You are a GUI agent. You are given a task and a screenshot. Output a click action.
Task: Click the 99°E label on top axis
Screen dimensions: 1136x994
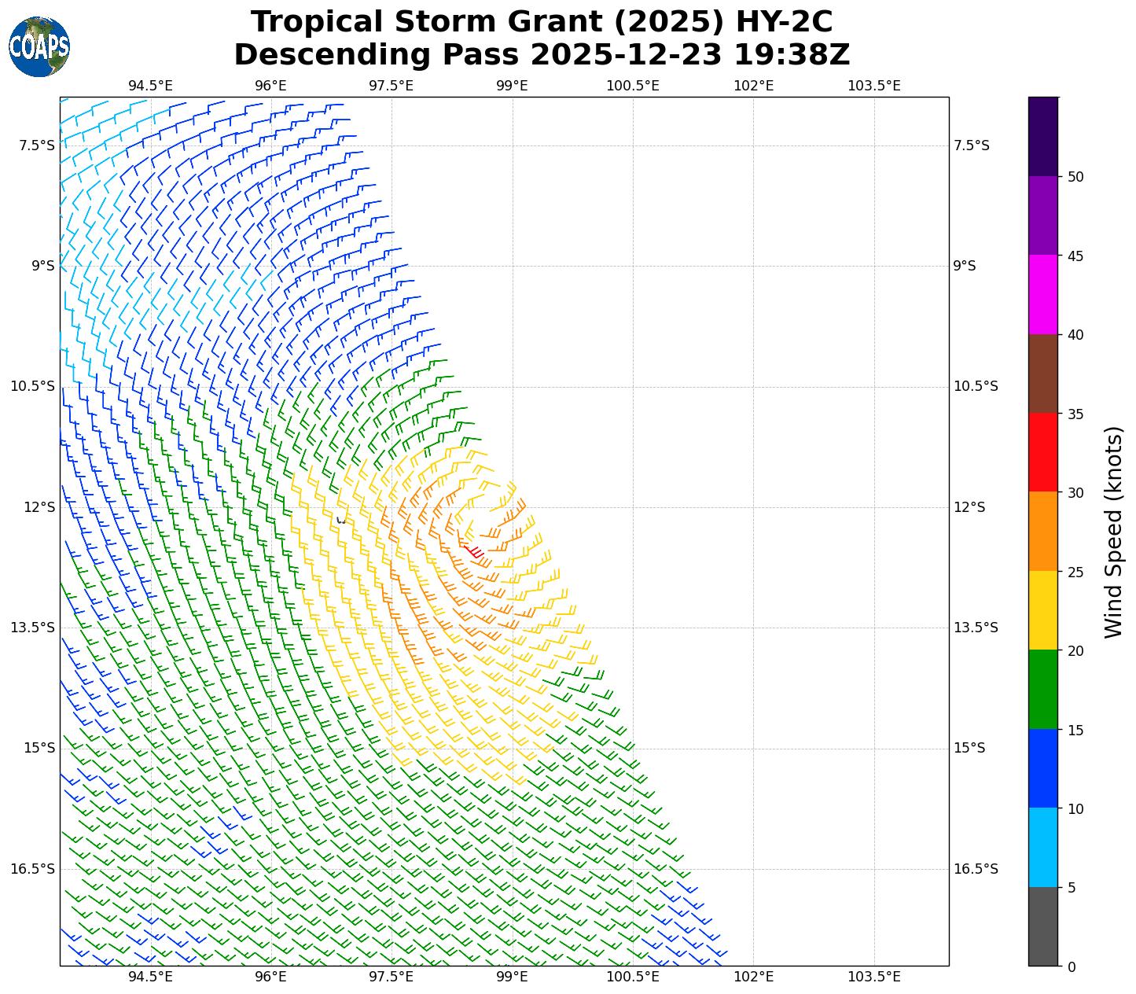point(512,85)
